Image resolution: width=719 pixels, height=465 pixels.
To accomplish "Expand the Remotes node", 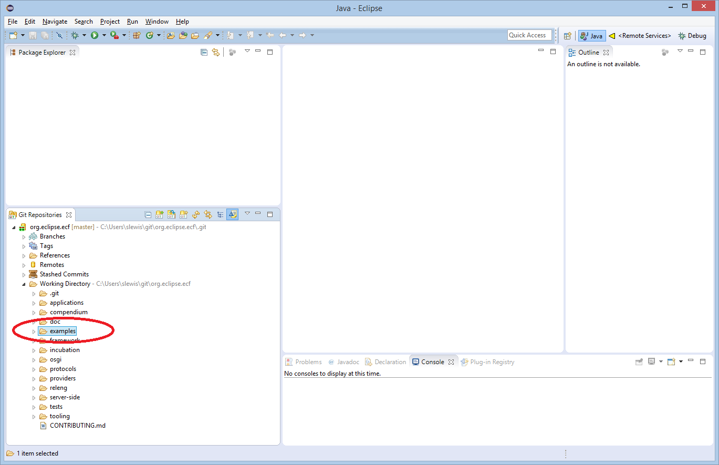I will coord(24,265).
